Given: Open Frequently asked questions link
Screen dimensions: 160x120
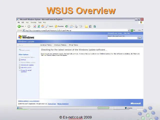Looking at the screenshot, I should (x=26, y=71).
